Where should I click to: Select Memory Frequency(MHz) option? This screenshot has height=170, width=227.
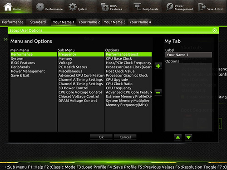[x=128, y=105]
